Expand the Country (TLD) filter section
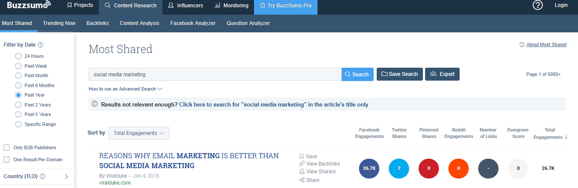This screenshot has width=578, height=188. point(66,176)
